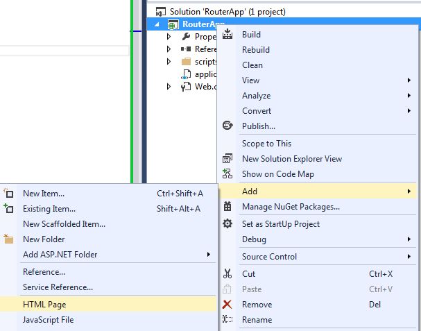Click the Rename icon

coord(227,319)
